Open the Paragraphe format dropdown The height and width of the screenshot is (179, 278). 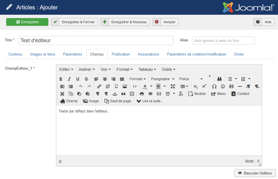click(x=163, y=79)
